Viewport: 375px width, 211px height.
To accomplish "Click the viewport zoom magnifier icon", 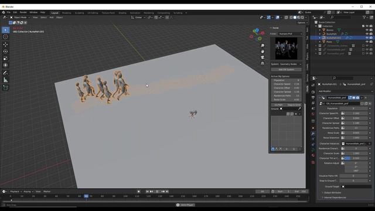I will 262,46.
